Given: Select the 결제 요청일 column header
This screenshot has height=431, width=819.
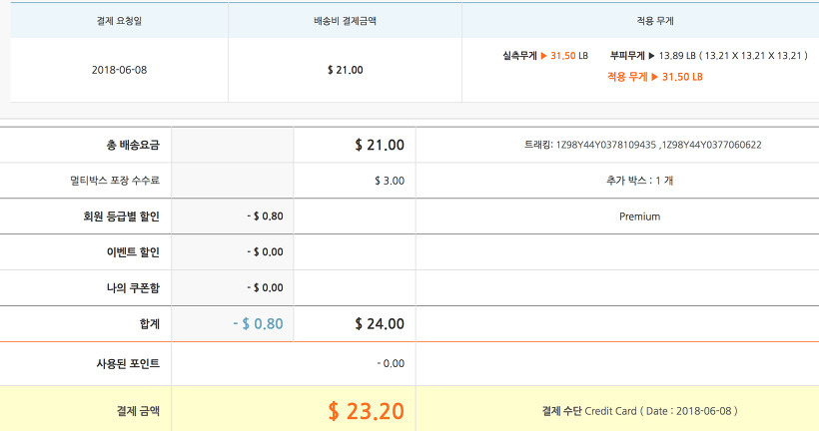Looking at the screenshot, I should point(119,20).
